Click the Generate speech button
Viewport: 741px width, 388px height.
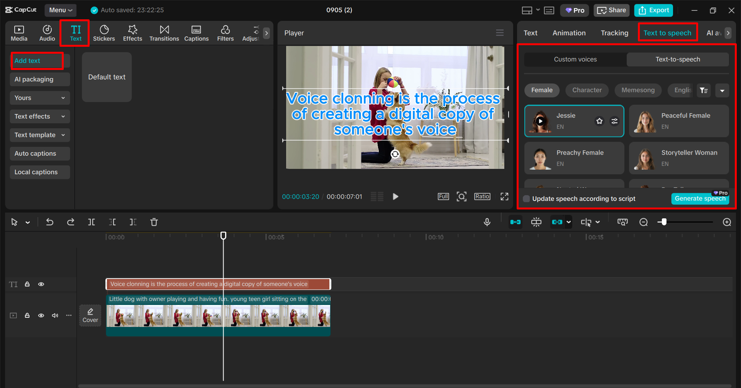[700, 198]
